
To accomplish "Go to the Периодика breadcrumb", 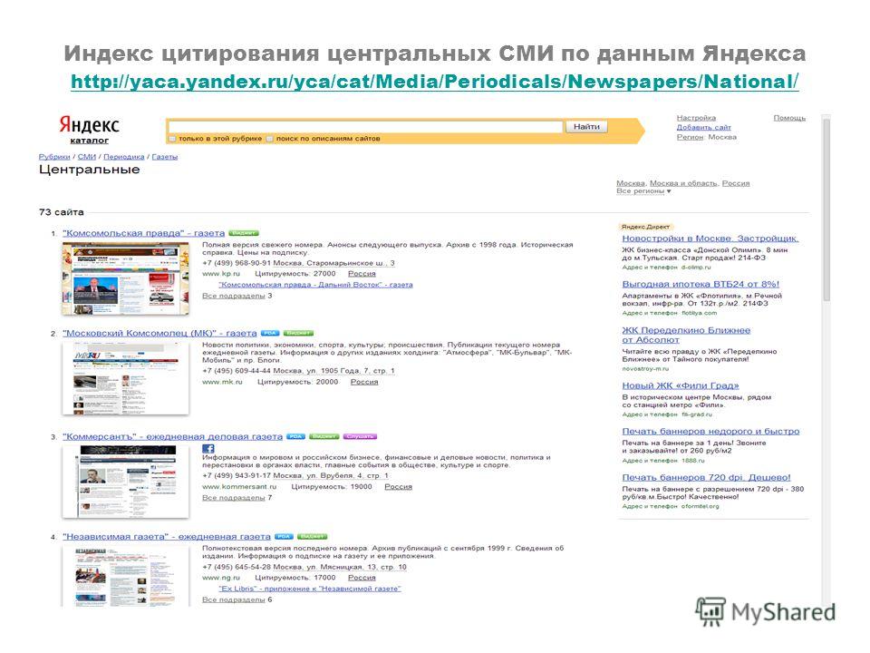I will point(124,157).
